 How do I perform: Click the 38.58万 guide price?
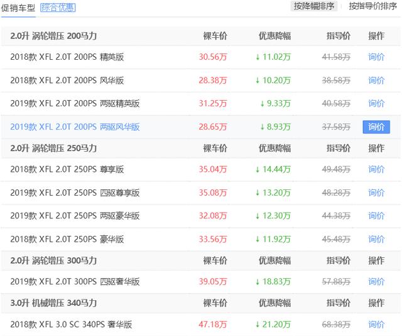[336, 81]
